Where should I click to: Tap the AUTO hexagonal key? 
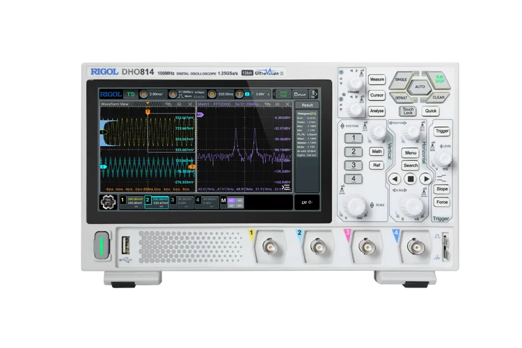[x=420, y=86]
